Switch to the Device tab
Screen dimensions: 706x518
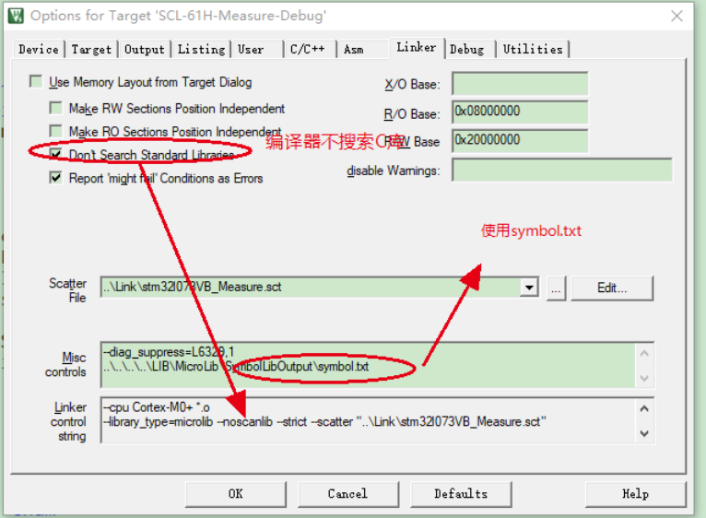coord(39,49)
